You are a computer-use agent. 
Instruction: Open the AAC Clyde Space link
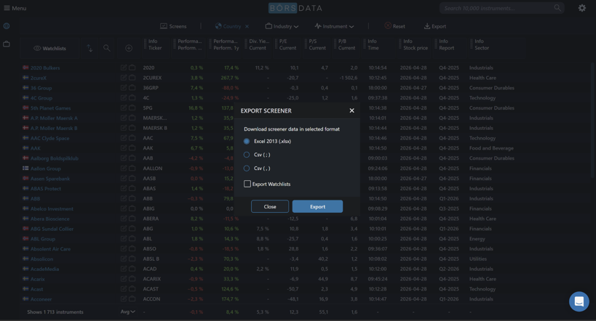click(49, 138)
